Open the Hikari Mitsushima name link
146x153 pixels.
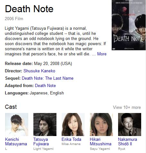point(100,141)
